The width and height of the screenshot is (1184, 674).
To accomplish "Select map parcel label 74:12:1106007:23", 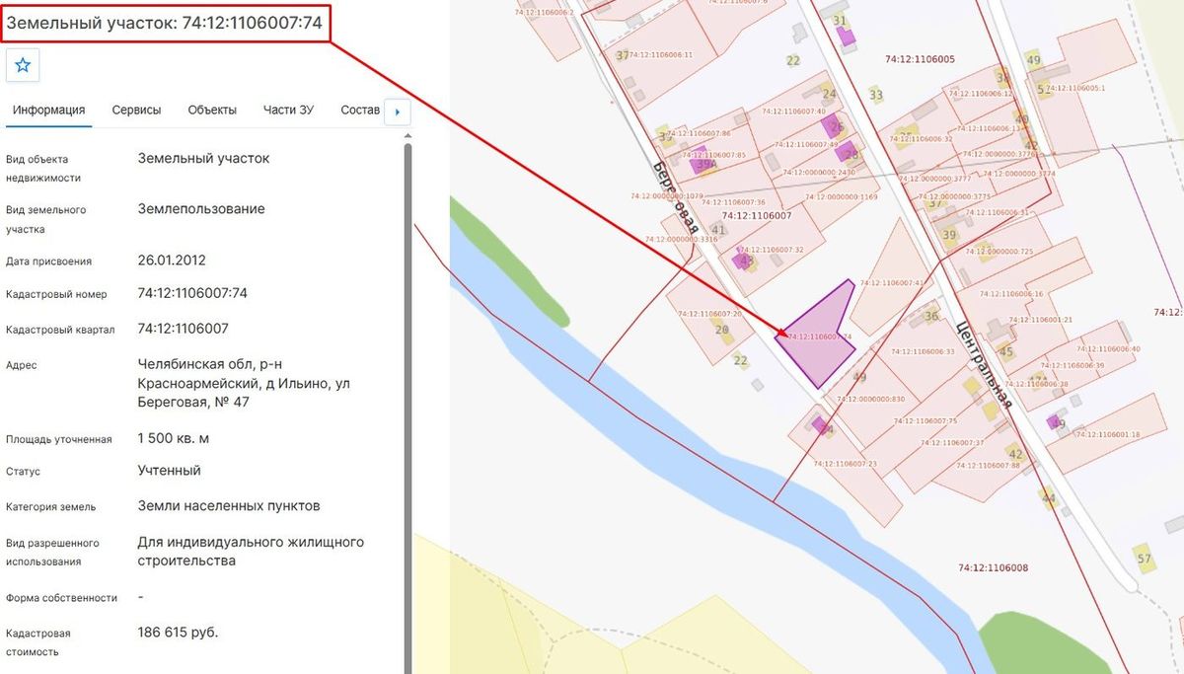I will [x=845, y=463].
